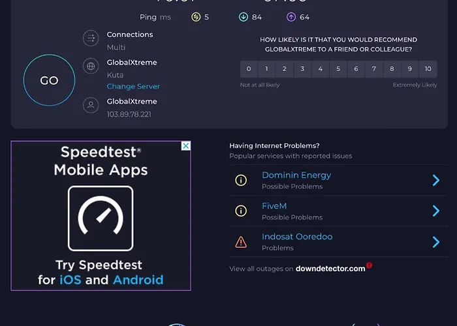457x326 pixels.
Task: Expand Indosat Ooredoo row chevron
Action: coord(436,242)
